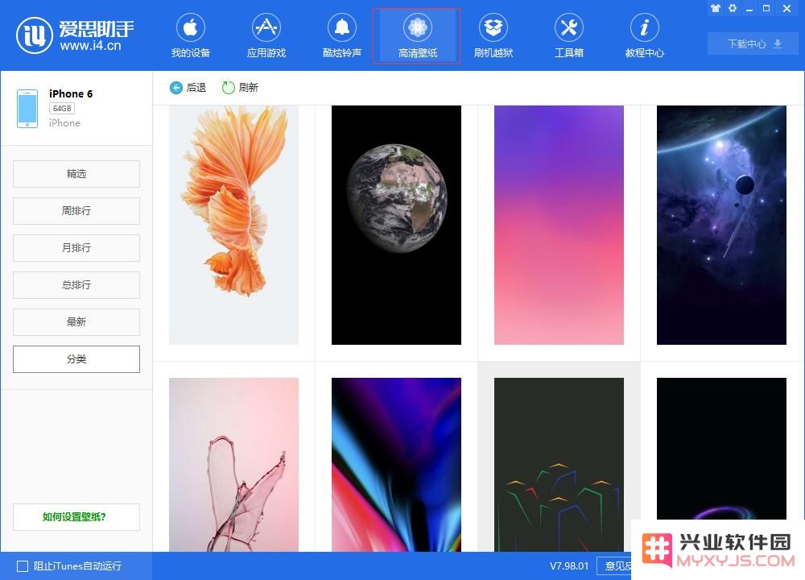This screenshot has height=580, width=805.
Task: Click the skin (t-shirt) icon in title bar
Action: click(715, 8)
